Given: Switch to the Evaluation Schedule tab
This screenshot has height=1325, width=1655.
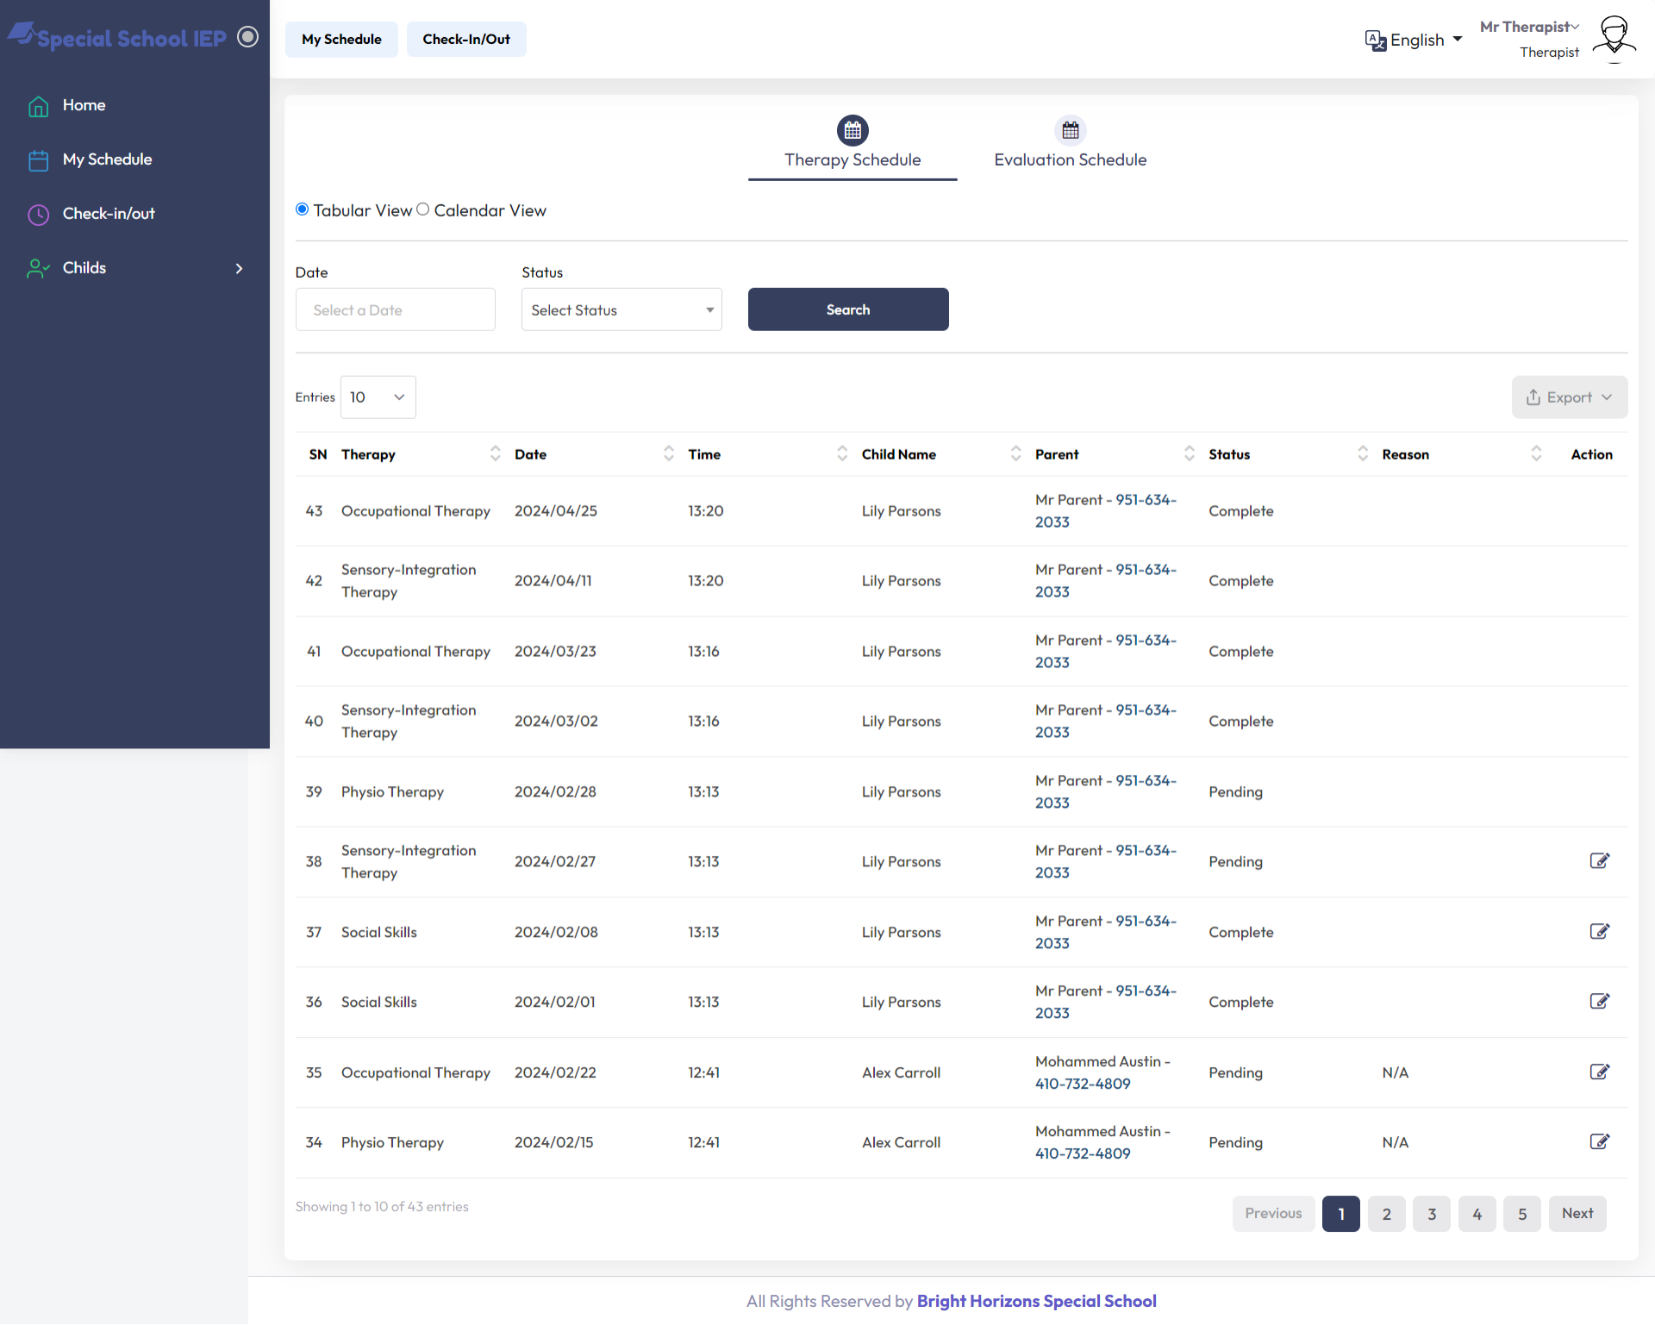Looking at the screenshot, I should pos(1070,159).
